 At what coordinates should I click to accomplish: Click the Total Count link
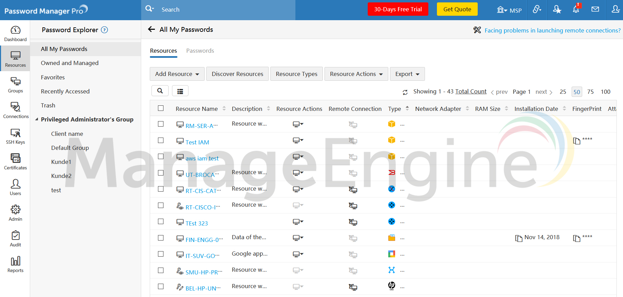pos(471,91)
